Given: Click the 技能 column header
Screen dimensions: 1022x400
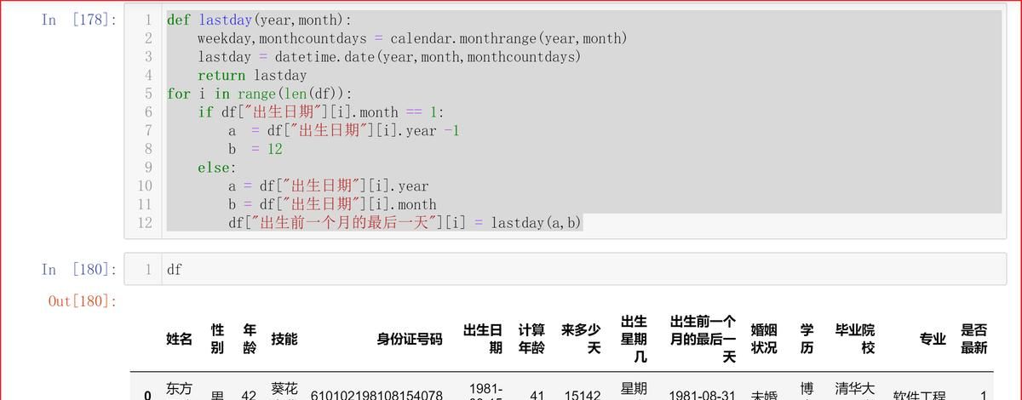Looking at the screenshot, I should (x=284, y=339).
